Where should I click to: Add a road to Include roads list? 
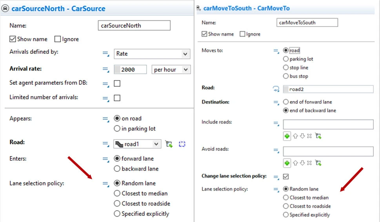pos(287,136)
